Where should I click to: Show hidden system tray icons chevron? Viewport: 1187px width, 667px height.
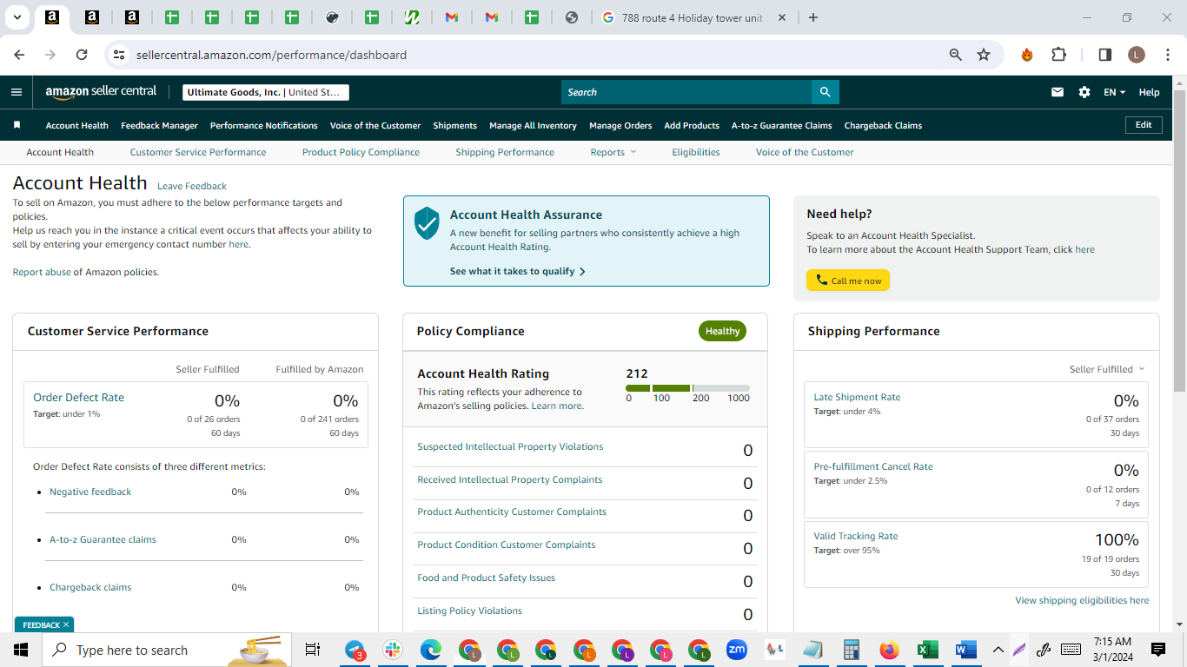[x=998, y=650]
